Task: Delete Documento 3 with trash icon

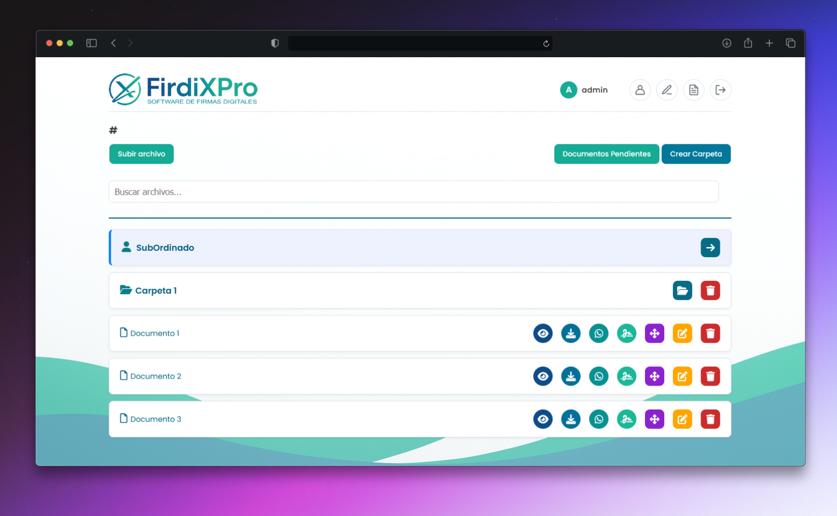Action: pyautogui.click(x=710, y=419)
